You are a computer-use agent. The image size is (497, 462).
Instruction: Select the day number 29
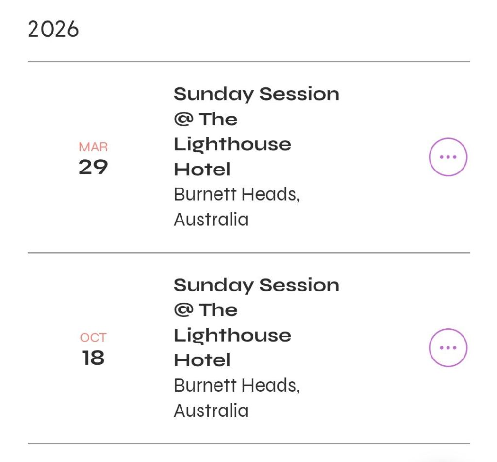93,167
